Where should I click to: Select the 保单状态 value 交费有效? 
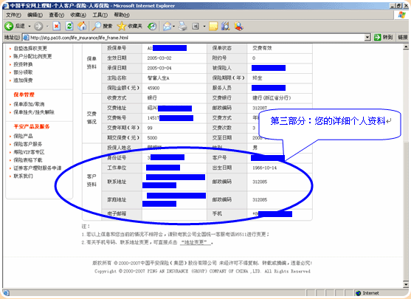(x=262, y=48)
